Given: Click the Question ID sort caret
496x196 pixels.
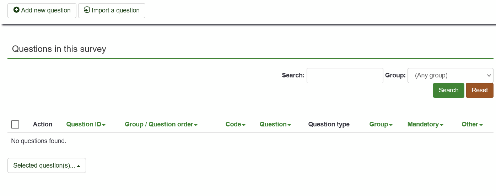Looking at the screenshot, I should point(104,125).
